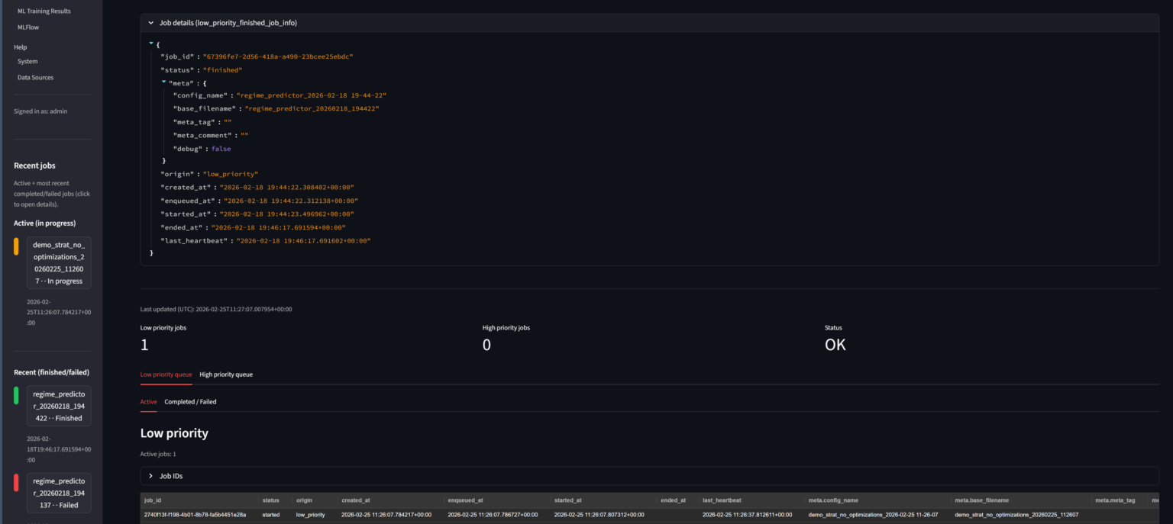Switch to High priority queue tab

click(x=226, y=375)
